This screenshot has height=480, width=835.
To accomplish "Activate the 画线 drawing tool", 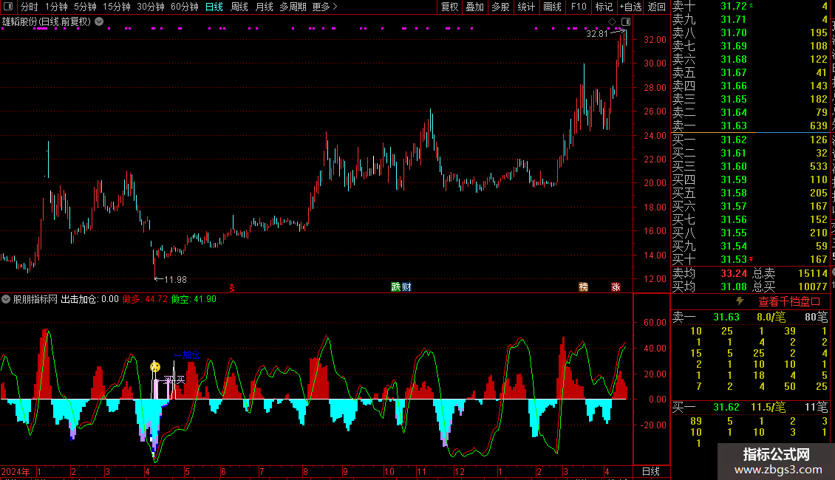I will coord(552,7).
